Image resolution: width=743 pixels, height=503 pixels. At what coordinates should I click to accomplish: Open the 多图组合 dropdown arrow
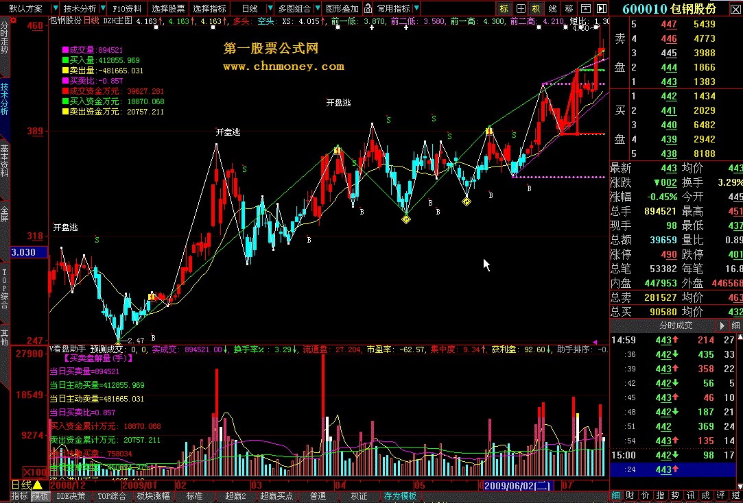click(x=317, y=8)
